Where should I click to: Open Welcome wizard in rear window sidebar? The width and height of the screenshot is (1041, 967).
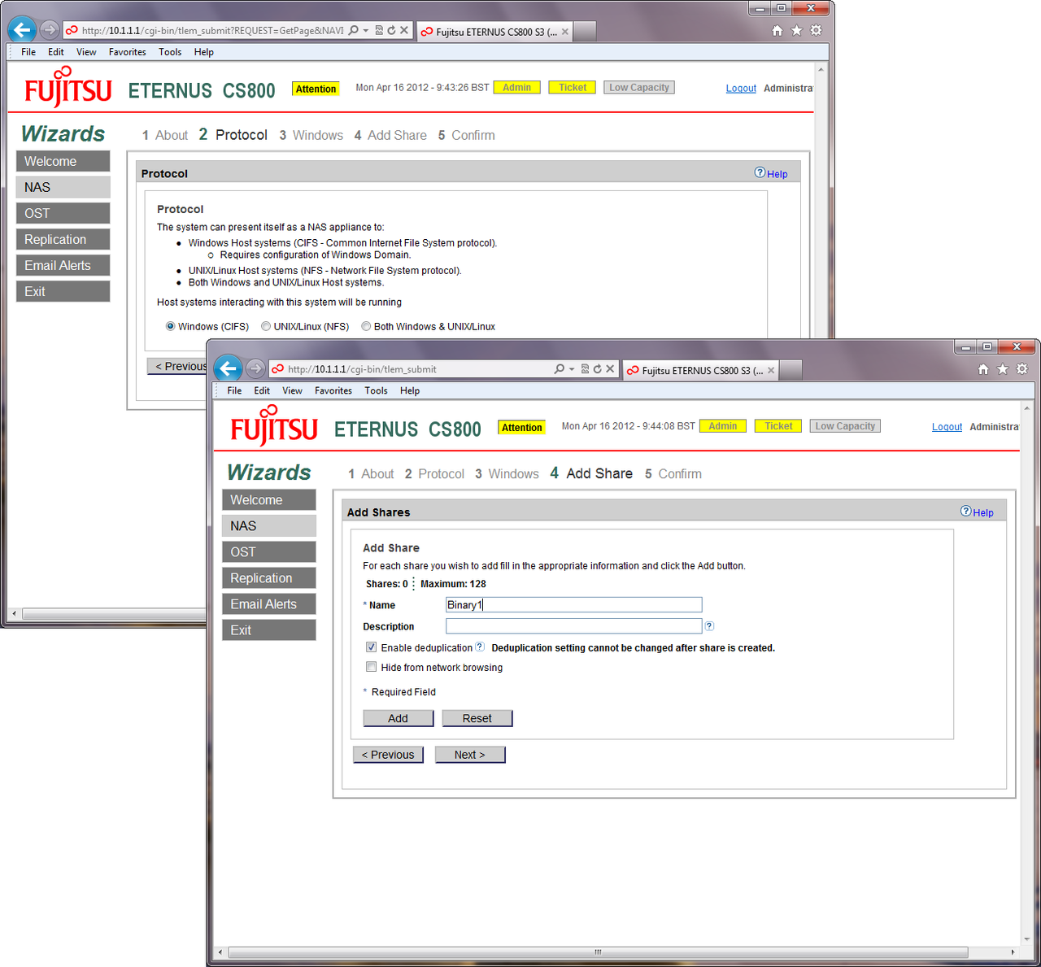click(63, 161)
